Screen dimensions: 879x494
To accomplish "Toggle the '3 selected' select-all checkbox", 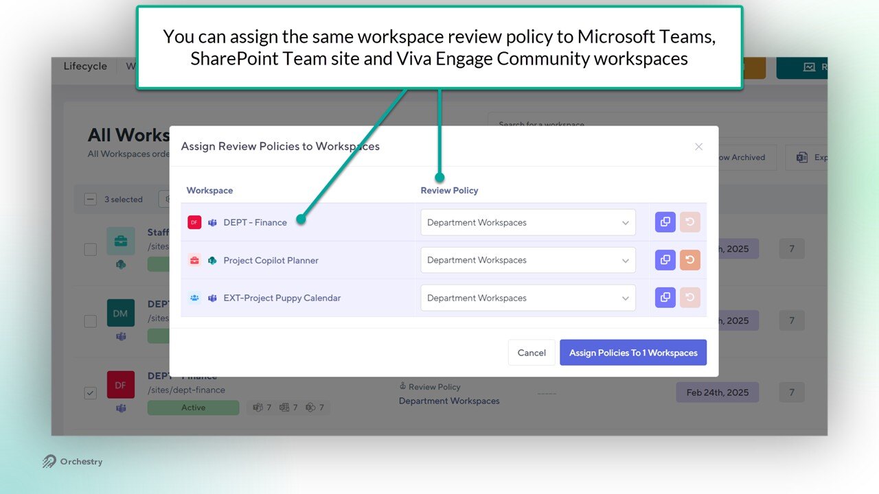I will click(x=91, y=199).
